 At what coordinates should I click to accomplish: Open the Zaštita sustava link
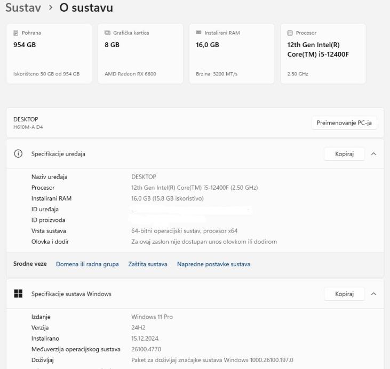click(x=148, y=264)
